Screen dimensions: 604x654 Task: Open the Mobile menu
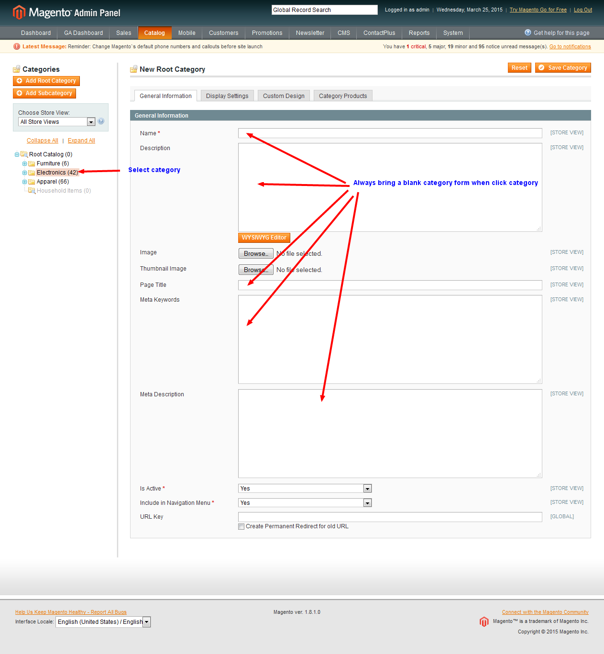(187, 33)
